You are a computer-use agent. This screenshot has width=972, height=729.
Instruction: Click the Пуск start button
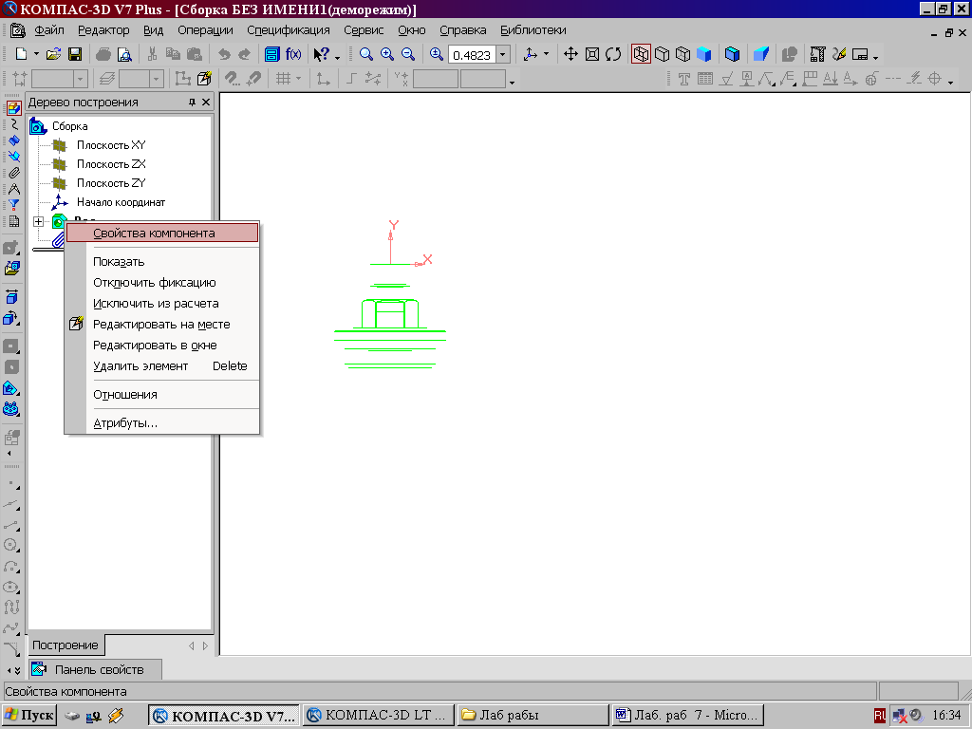pos(29,715)
